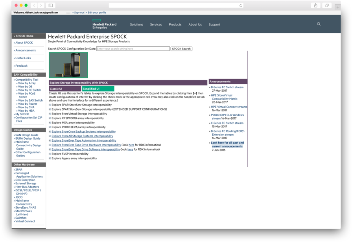Open a new tab with plus button

pyautogui.click(x=337, y=7)
